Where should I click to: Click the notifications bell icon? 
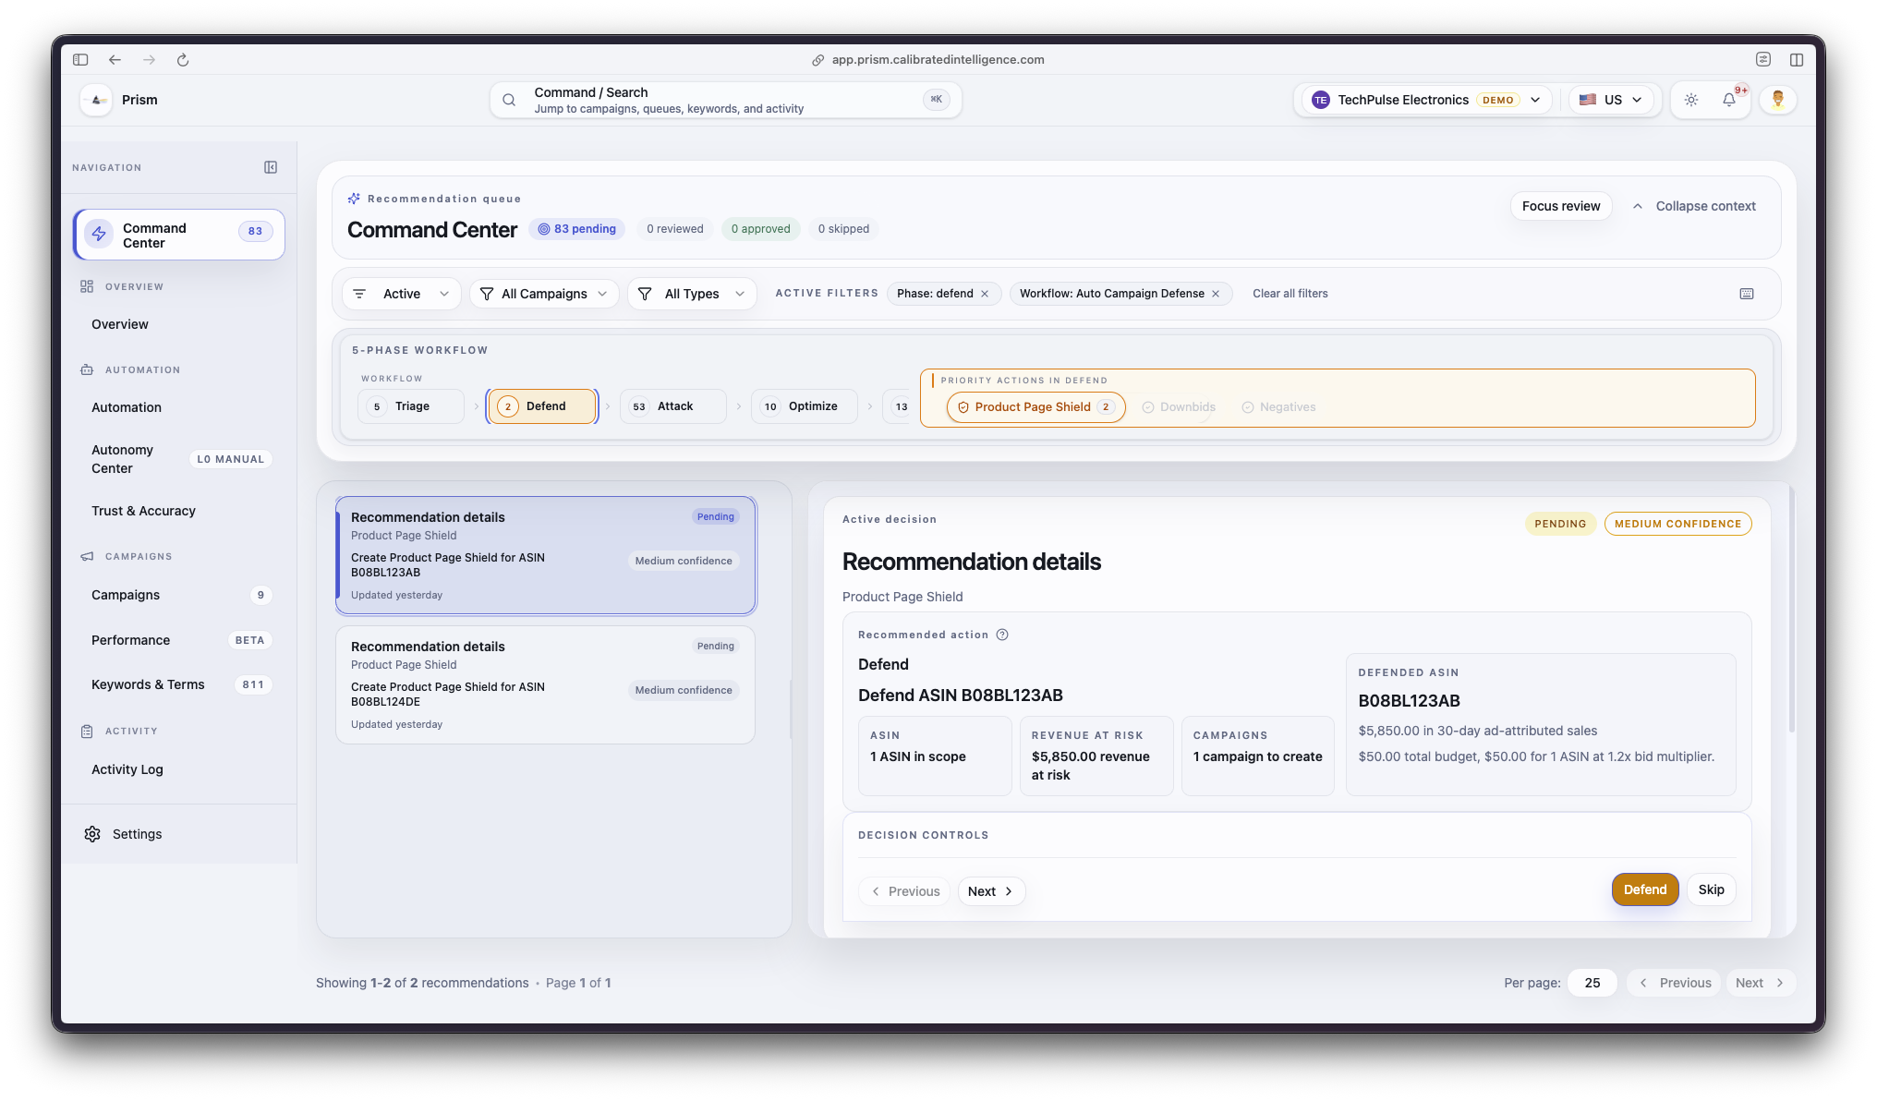1728,100
